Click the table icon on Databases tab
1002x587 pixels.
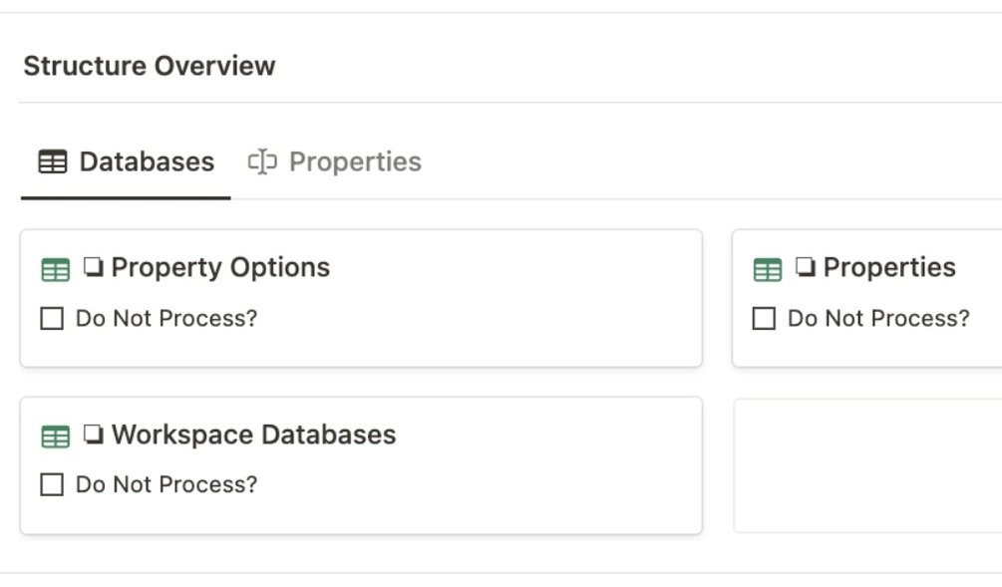(x=53, y=161)
